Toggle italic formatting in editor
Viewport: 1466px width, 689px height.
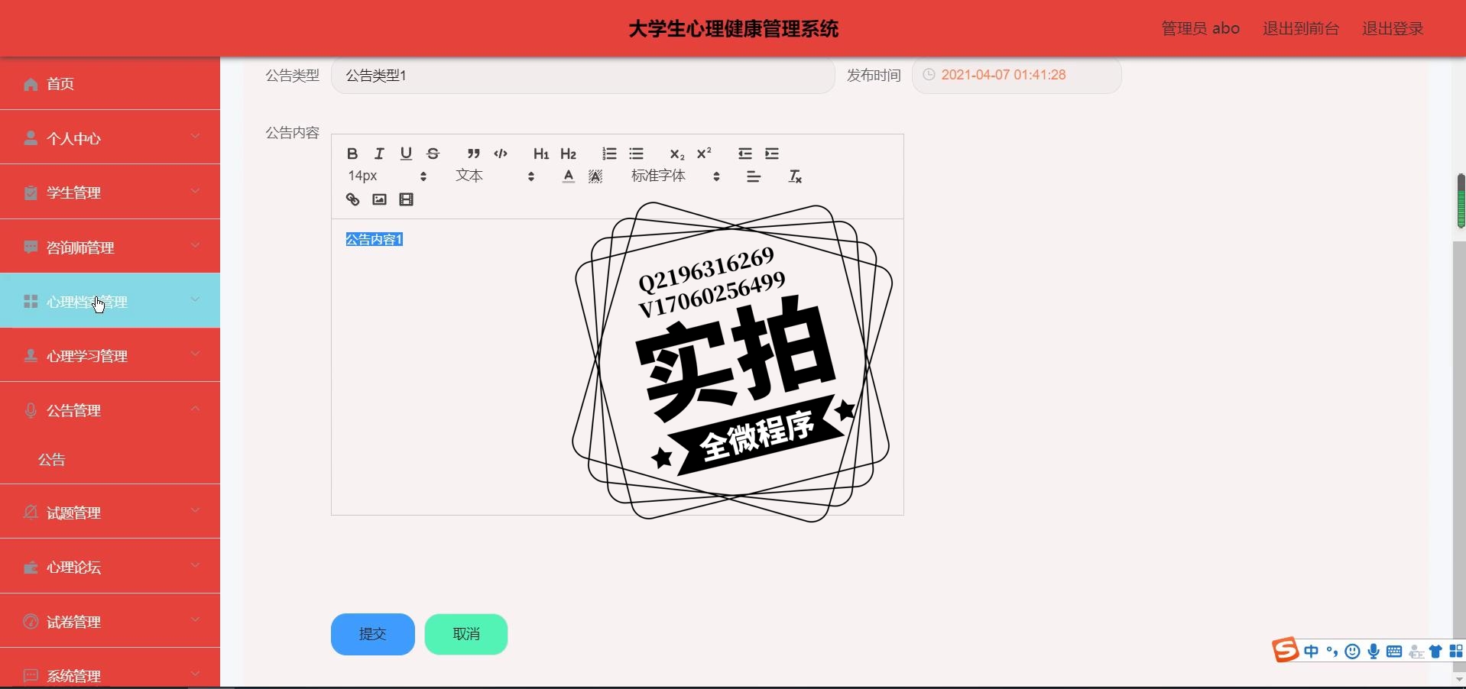pyautogui.click(x=379, y=154)
